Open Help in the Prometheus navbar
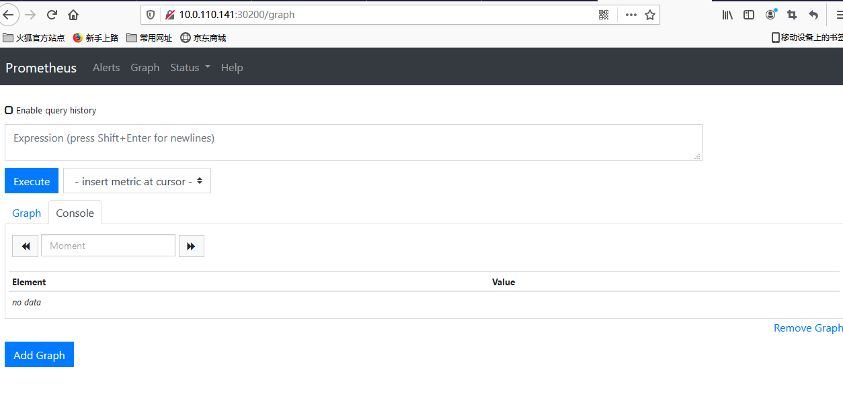Image resolution: width=843 pixels, height=396 pixels. [x=232, y=68]
